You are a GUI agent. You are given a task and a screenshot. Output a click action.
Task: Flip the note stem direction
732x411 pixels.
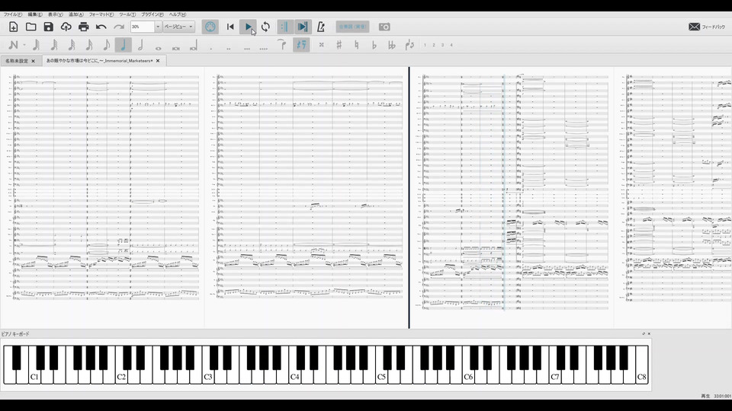point(409,45)
